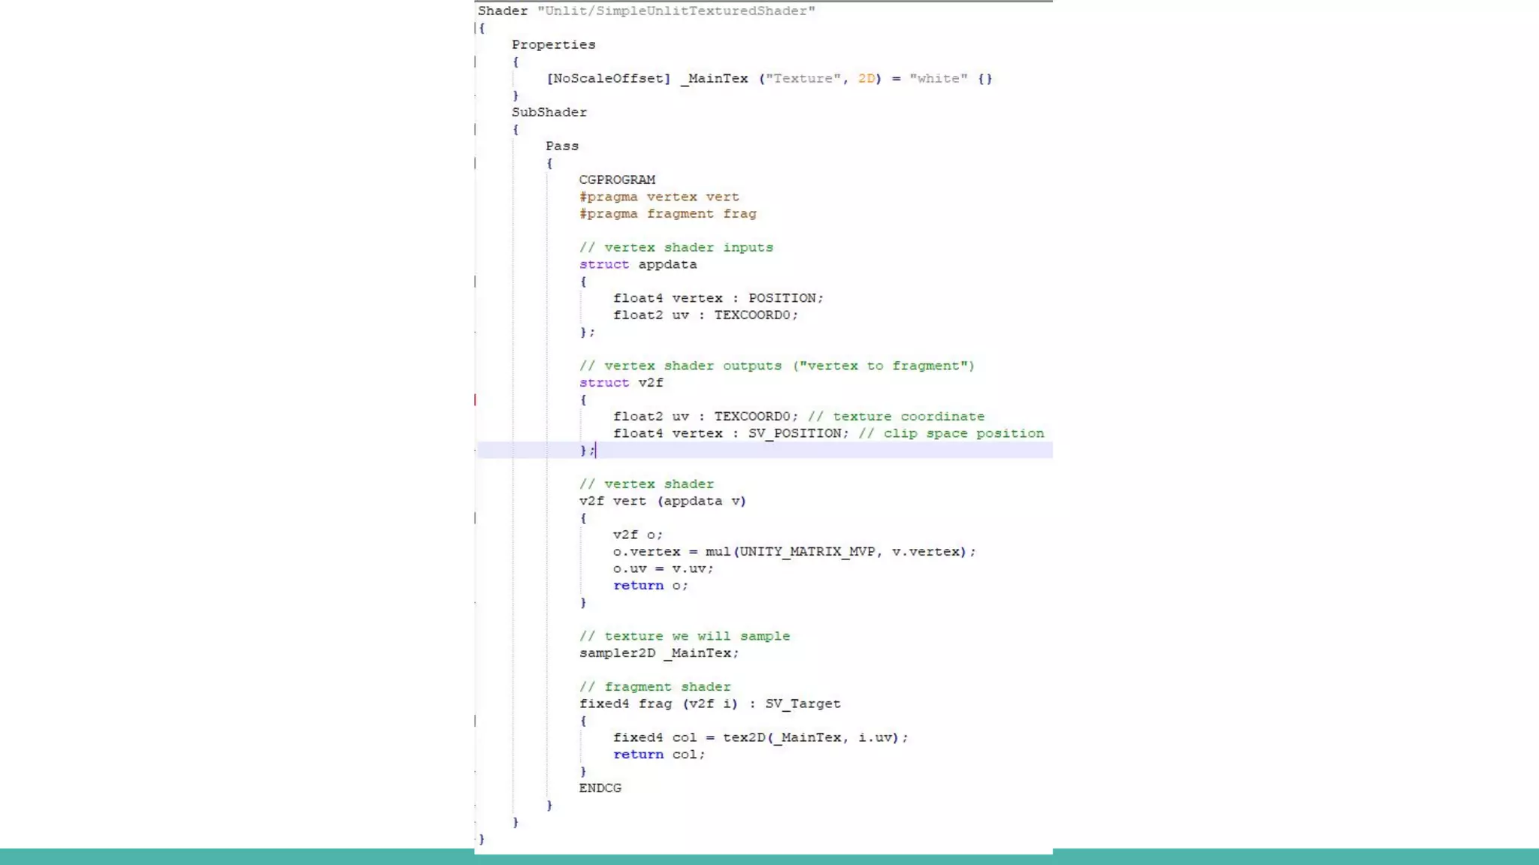This screenshot has width=1539, height=865.
Task: Place cursor on CGPROGRAM line
Action: coord(616,180)
